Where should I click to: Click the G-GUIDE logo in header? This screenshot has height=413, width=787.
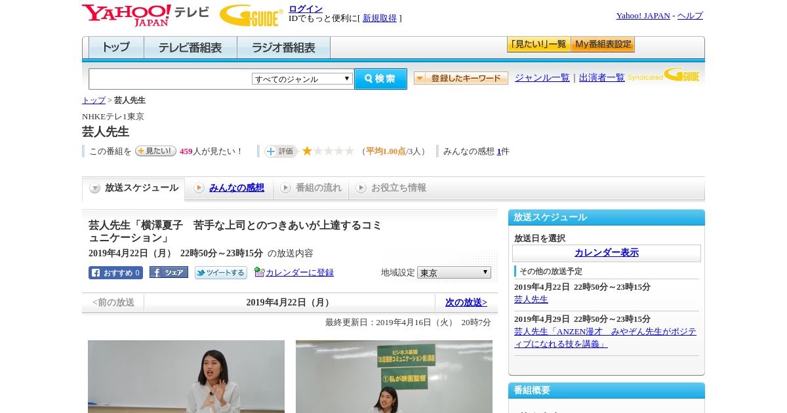point(251,16)
